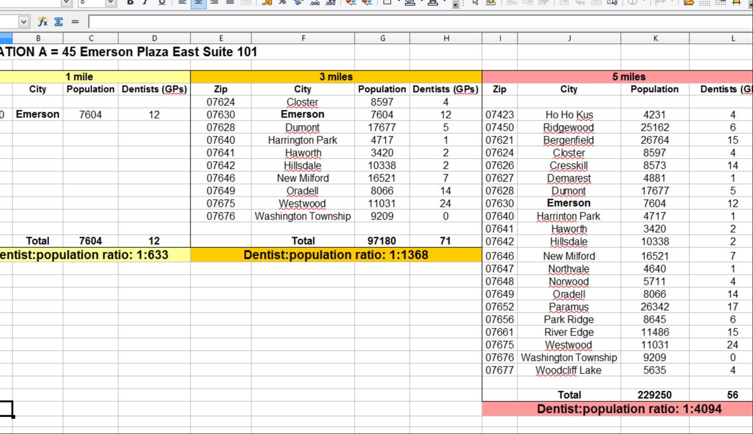
Task: Click the '5 miles' pink header cell
Action: click(617, 77)
